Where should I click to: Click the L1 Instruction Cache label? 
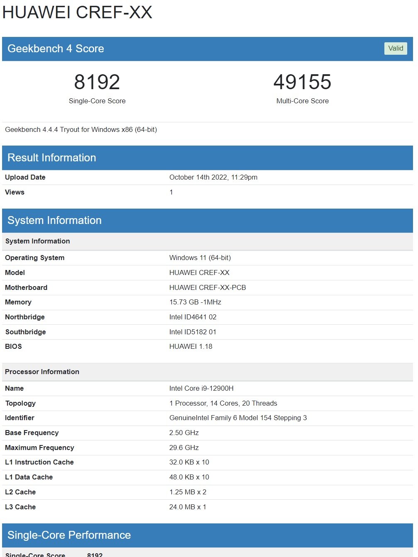(39, 462)
